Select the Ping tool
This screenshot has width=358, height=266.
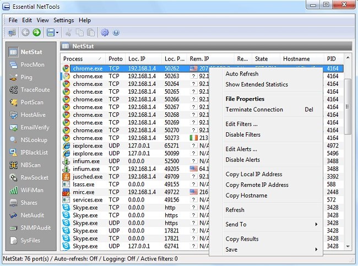click(21, 77)
